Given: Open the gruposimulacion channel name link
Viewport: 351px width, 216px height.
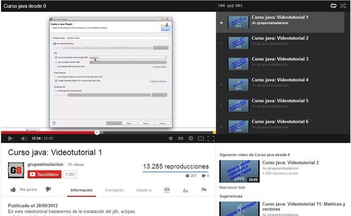Looking at the screenshot, I should 45,164.
